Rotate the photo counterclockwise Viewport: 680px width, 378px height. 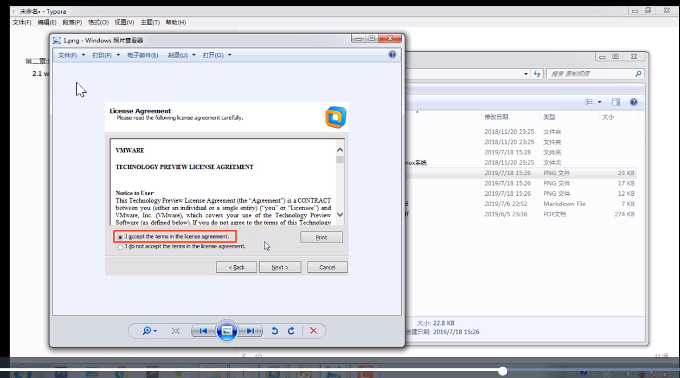275,331
